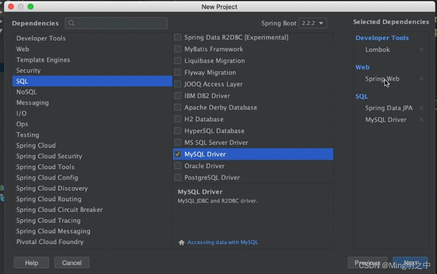Viewport: 437px width, 274px height.
Task: Choose Ops category
Action: [92, 124]
